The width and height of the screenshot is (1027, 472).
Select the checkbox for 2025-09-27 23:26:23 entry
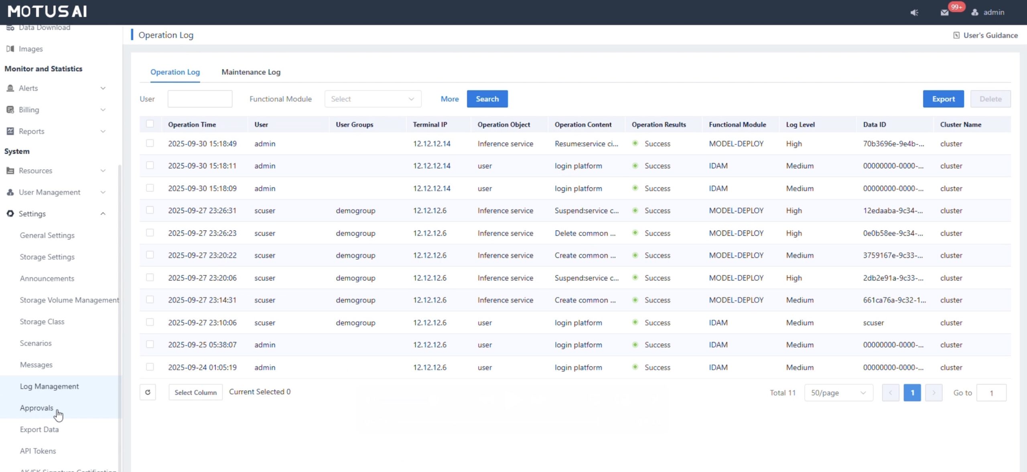pos(150,233)
